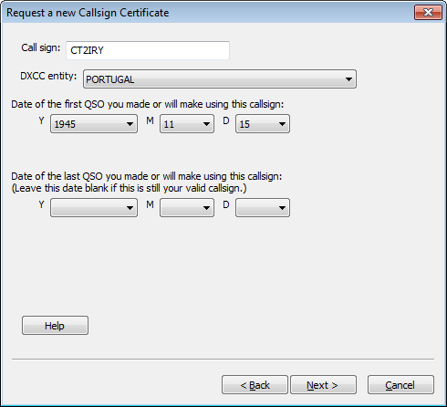Click the dialog title bar text

click(88, 13)
